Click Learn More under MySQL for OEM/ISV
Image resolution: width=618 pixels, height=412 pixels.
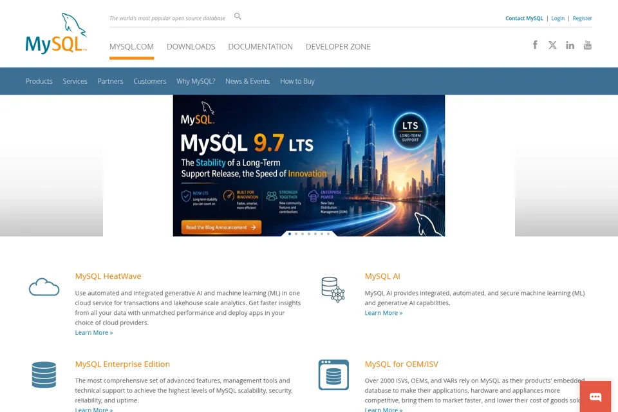[x=384, y=409]
